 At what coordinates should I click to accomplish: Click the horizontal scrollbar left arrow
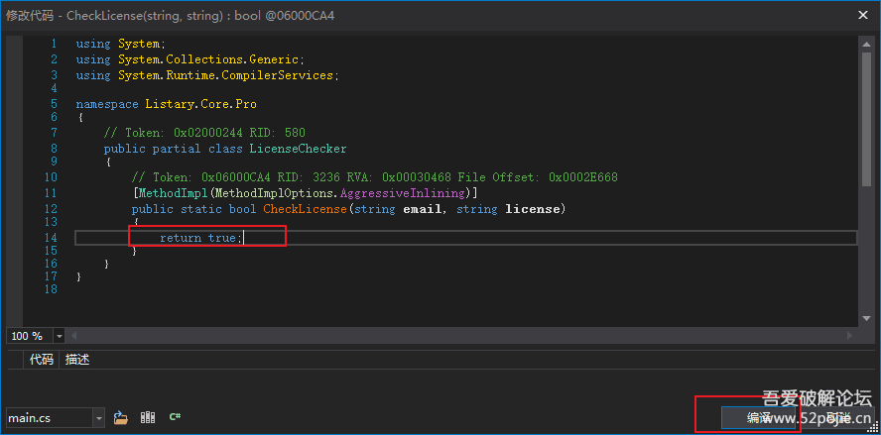(x=74, y=336)
